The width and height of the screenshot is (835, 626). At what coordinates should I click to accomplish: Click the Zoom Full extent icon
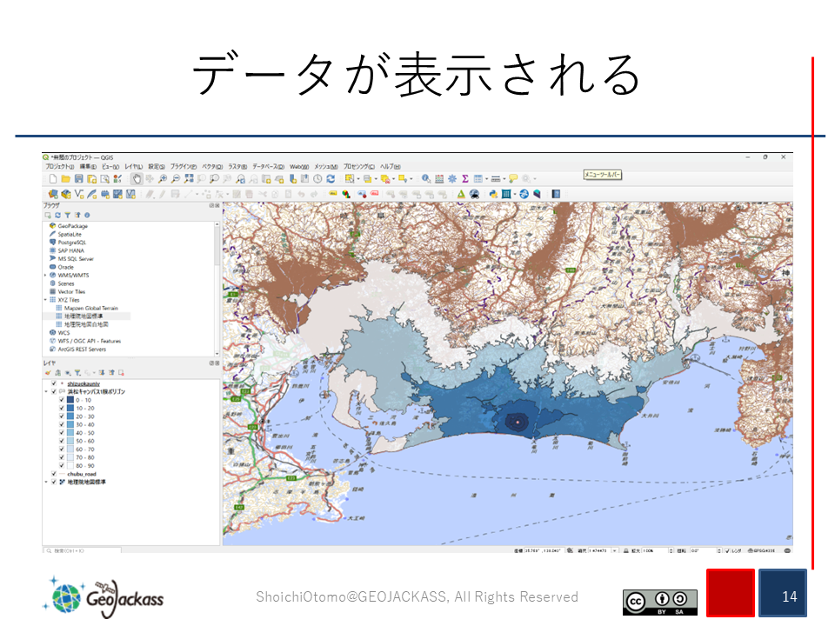point(189,178)
